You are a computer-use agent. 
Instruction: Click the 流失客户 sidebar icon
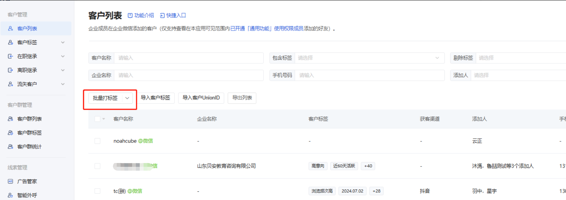pos(11,84)
